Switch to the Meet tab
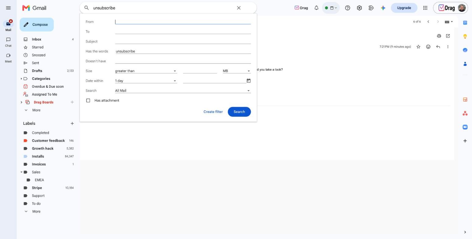Image resolution: width=472 pixels, height=239 pixels. (8, 58)
